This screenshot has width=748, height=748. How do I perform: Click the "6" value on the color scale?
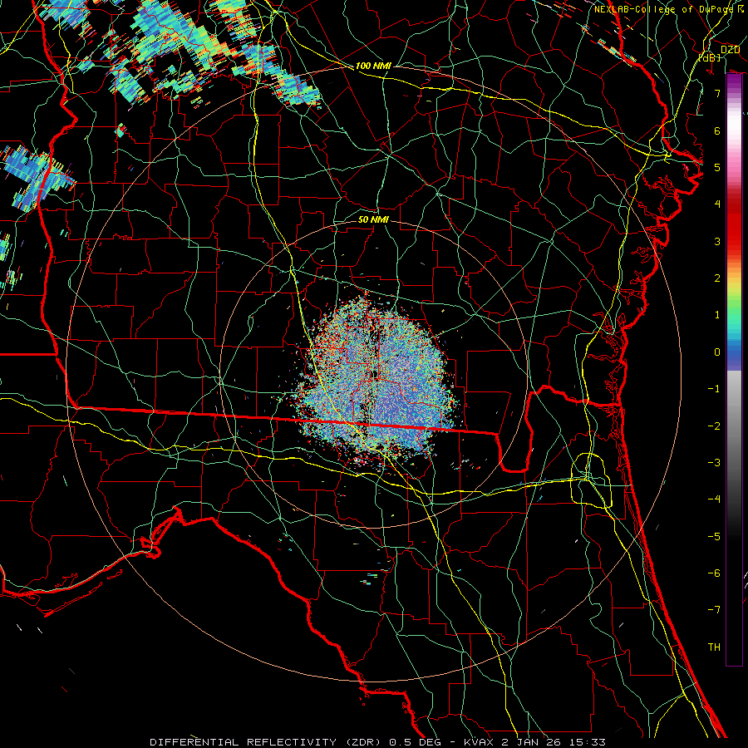click(x=717, y=130)
